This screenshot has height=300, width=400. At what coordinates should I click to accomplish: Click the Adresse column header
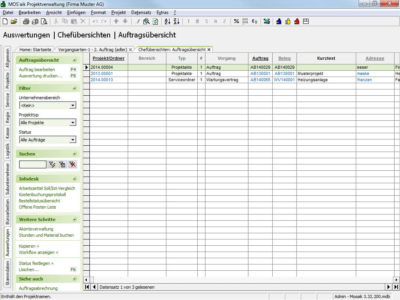click(x=375, y=59)
